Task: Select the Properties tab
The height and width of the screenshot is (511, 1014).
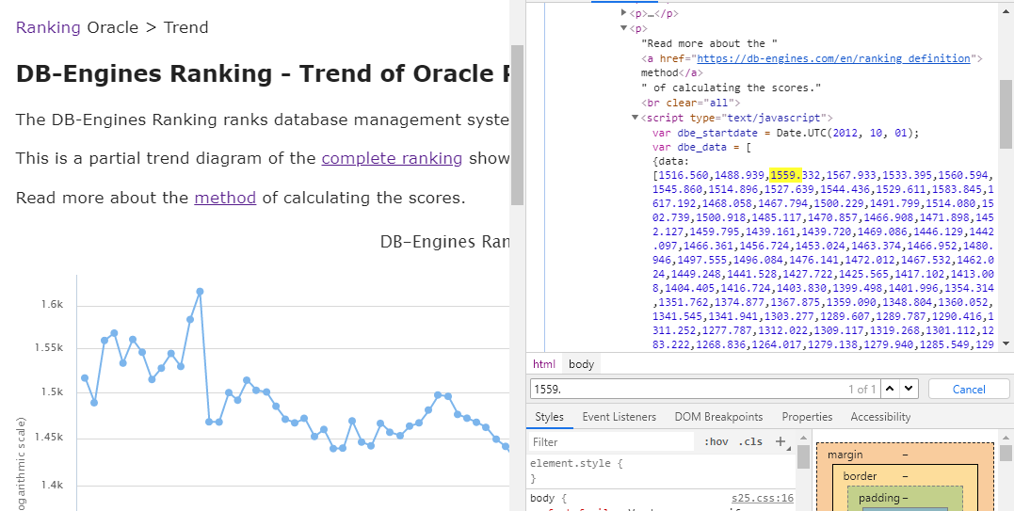Action: click(x=807, y=417)
